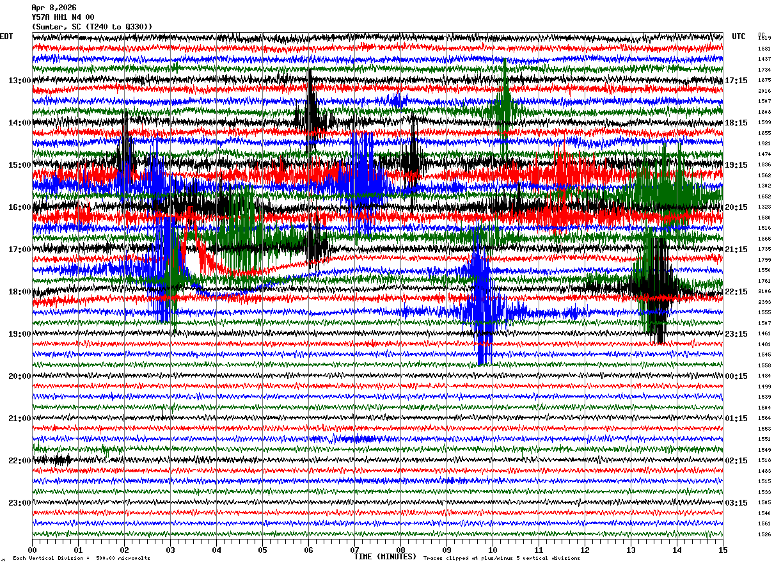Click the '23:15' UTC time label
774x567 pixels.
(736, 334)
